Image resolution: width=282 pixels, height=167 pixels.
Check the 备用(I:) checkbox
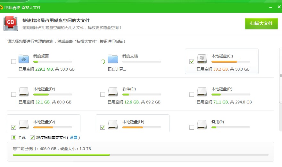(x=192, y=127)
